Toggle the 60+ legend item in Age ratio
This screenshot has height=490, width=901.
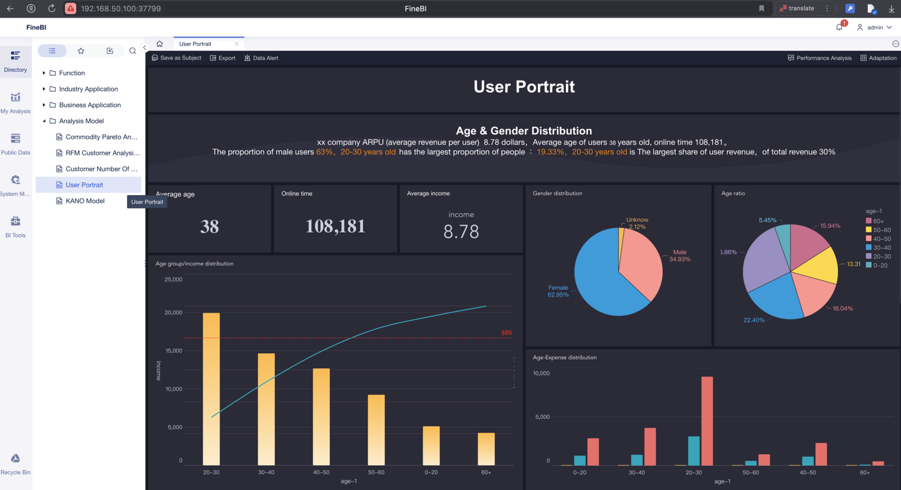pyautogui.click(x=875, y=221)
